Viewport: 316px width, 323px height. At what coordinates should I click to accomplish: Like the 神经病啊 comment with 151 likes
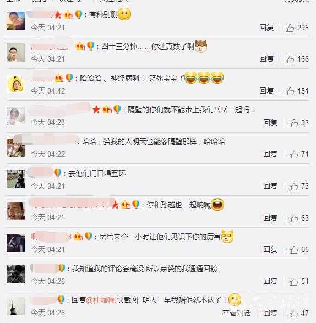click(290, 91)
